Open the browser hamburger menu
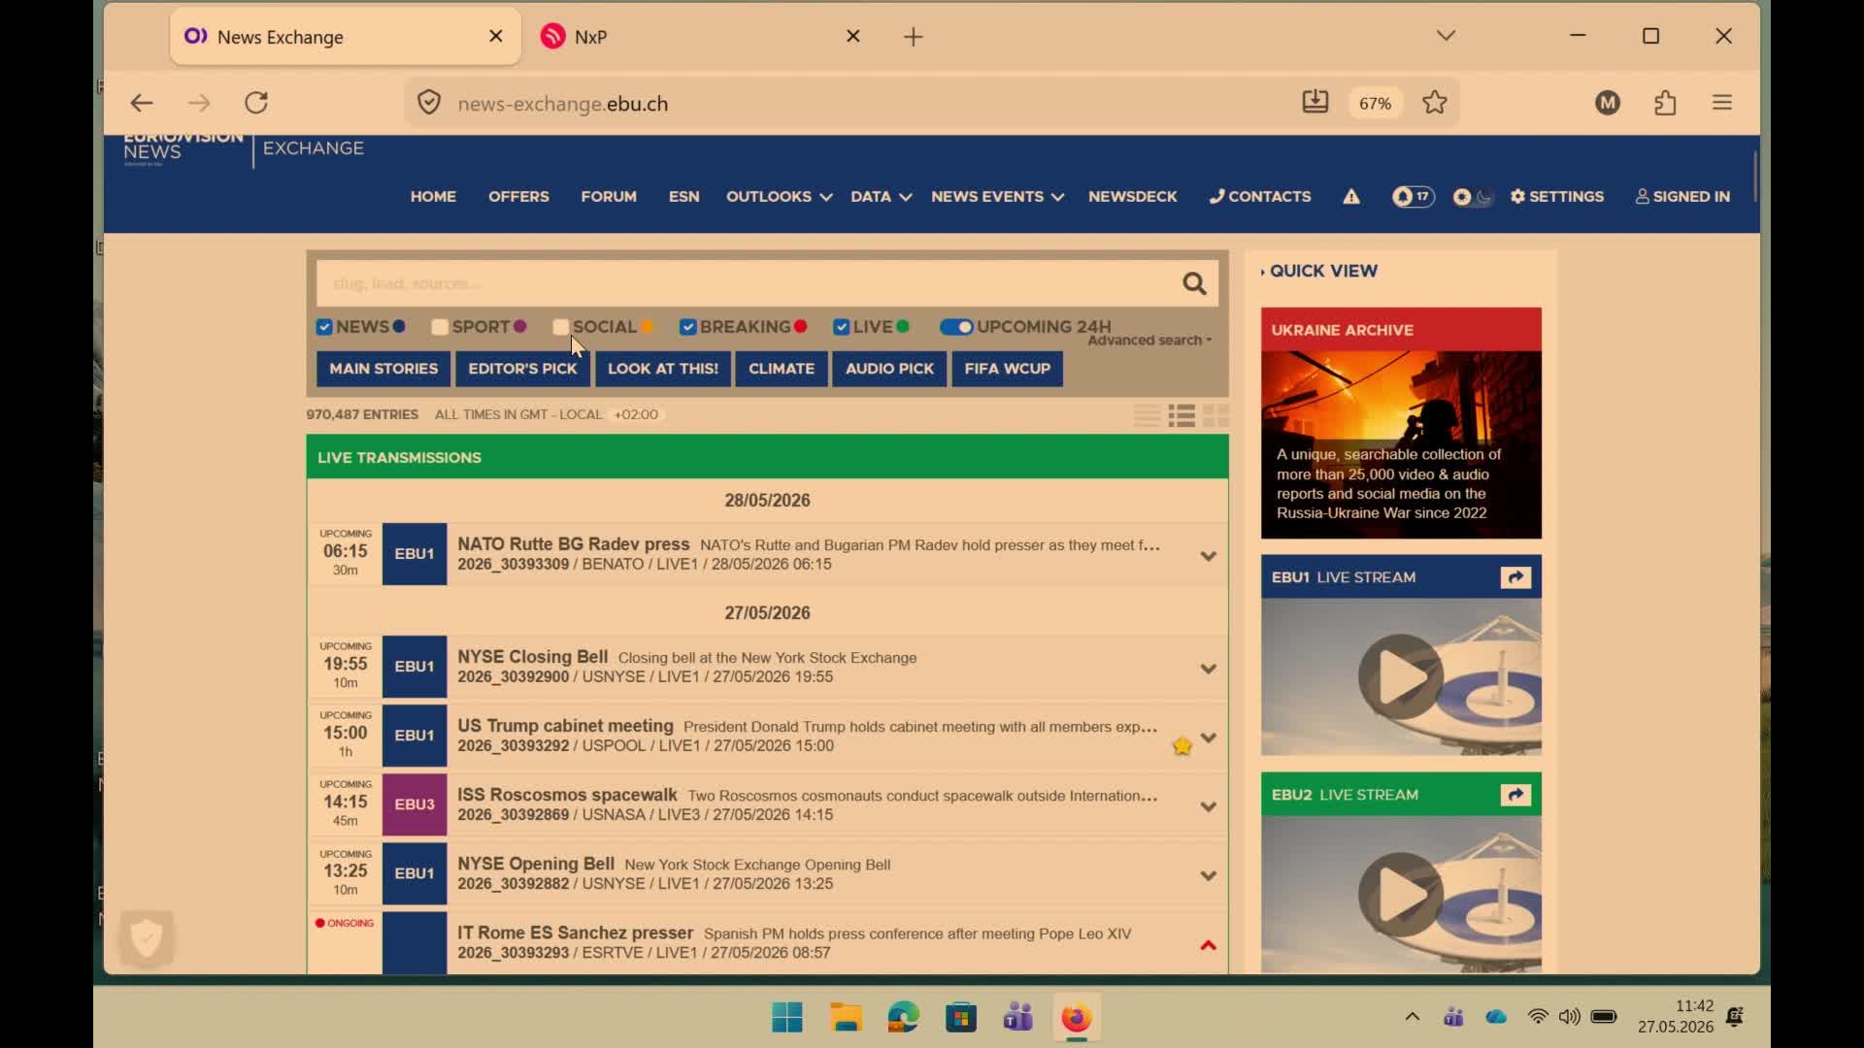The height and width of the screenshot is (1048, 1864). coord(1722,102)
